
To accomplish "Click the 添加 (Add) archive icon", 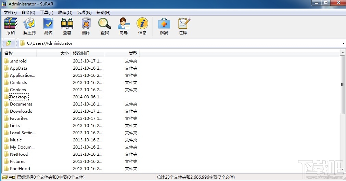I will pos(11,26).
